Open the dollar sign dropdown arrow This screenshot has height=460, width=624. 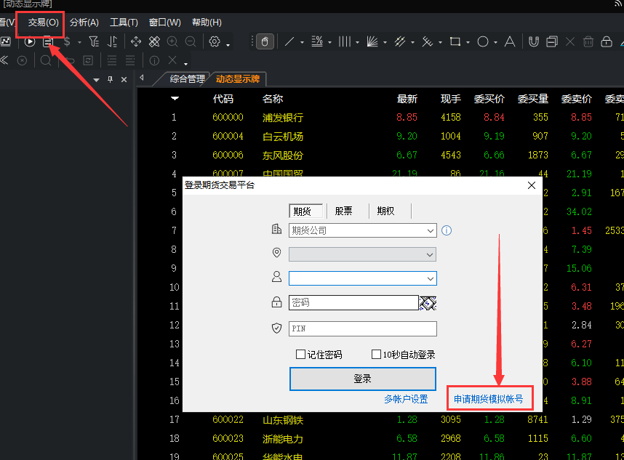pyautogui.click(x=79, y=42)
